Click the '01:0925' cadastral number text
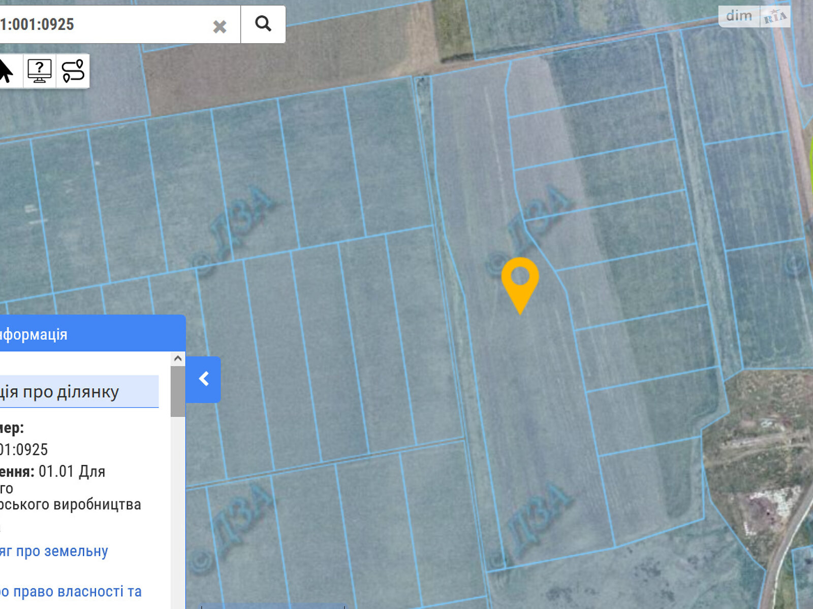 point(24,450)
